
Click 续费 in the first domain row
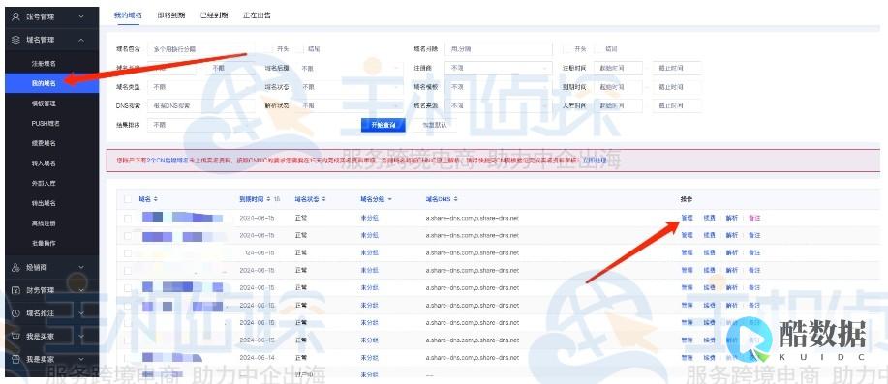(x=709, y=218)
